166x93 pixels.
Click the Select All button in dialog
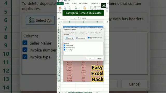pos(70,38)
